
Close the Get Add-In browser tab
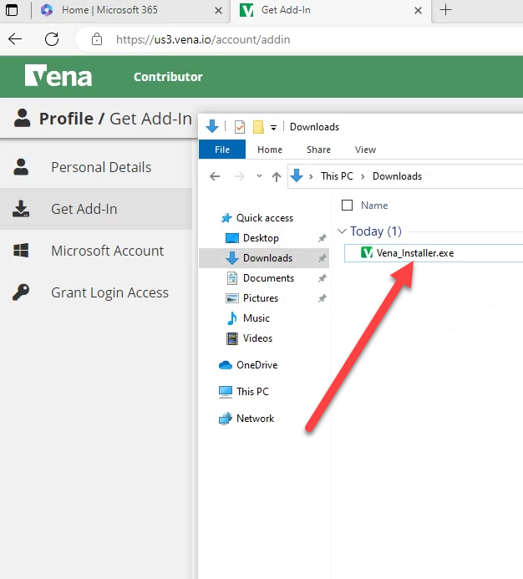click(x=418, y=11)
